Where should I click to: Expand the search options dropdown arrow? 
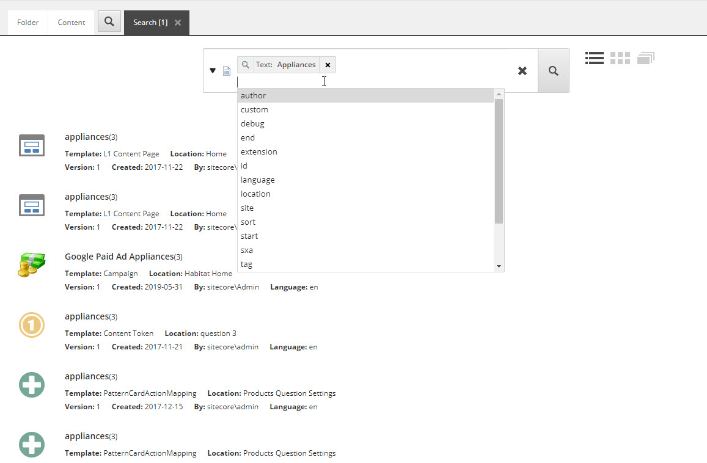213,70
